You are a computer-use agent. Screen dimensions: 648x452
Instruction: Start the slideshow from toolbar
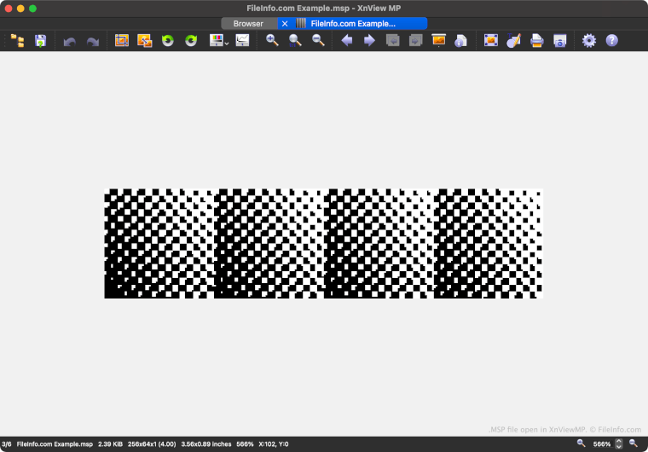(x=439, y=41)
